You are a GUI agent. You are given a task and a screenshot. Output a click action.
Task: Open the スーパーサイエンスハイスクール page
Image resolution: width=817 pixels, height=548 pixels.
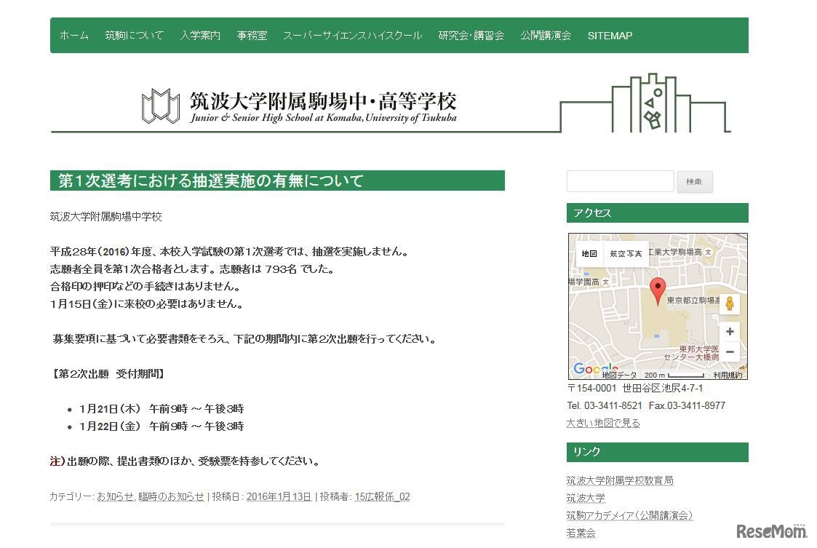point(352,35)
